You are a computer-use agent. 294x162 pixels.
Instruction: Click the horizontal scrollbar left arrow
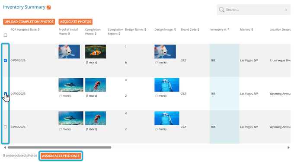tap(5, 148)
